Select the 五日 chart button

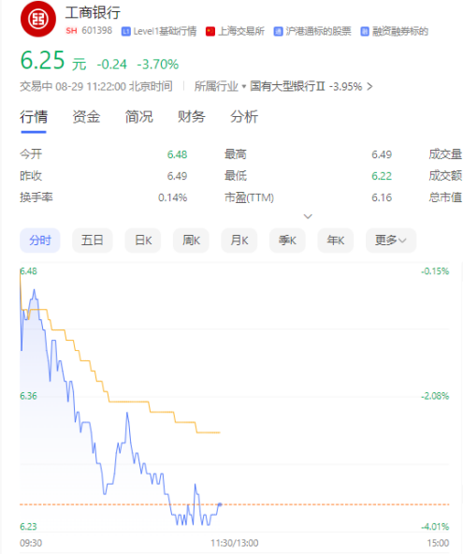point(93,241)
